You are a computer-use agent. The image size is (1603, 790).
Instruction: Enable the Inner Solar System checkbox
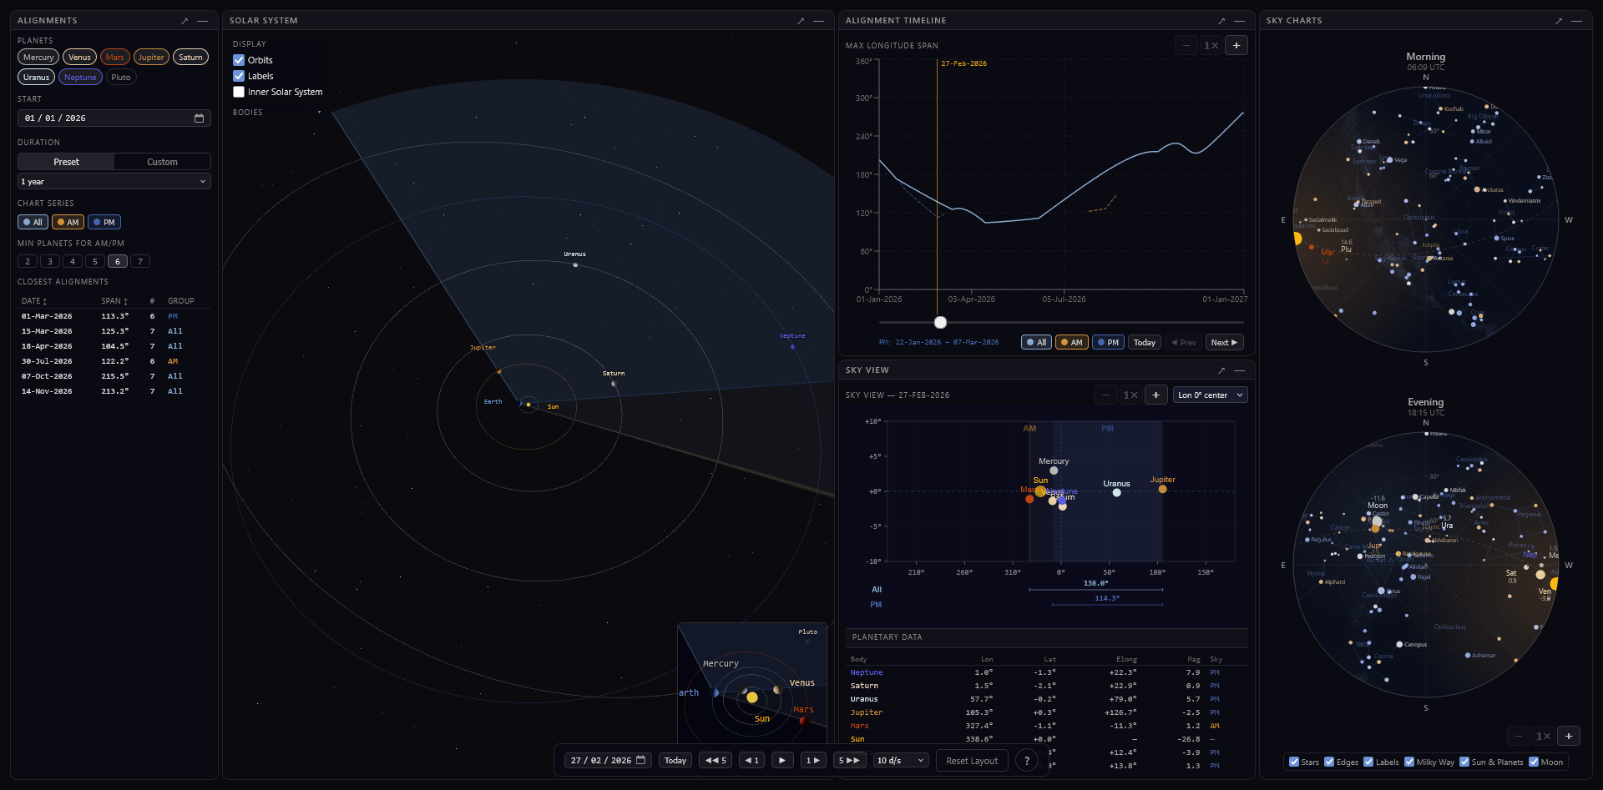(x=239, y=92)
